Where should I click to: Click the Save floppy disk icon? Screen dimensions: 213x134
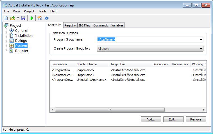pyautogui.click(x=23, y=18)
